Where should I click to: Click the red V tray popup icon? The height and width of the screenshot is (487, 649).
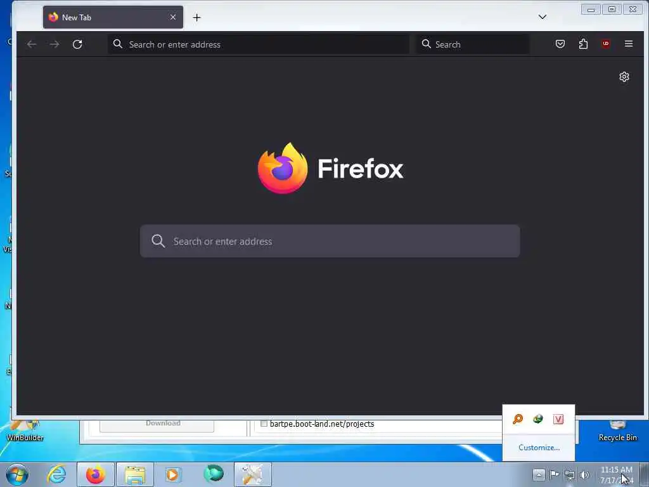coord(558,419)
